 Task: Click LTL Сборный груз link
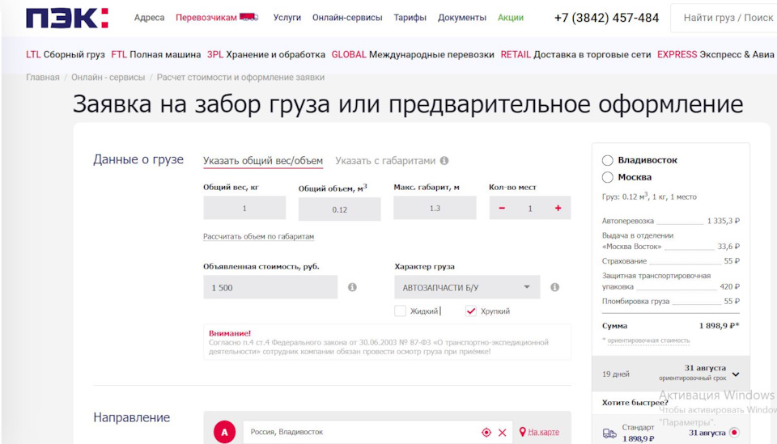(x=66, y=54)
